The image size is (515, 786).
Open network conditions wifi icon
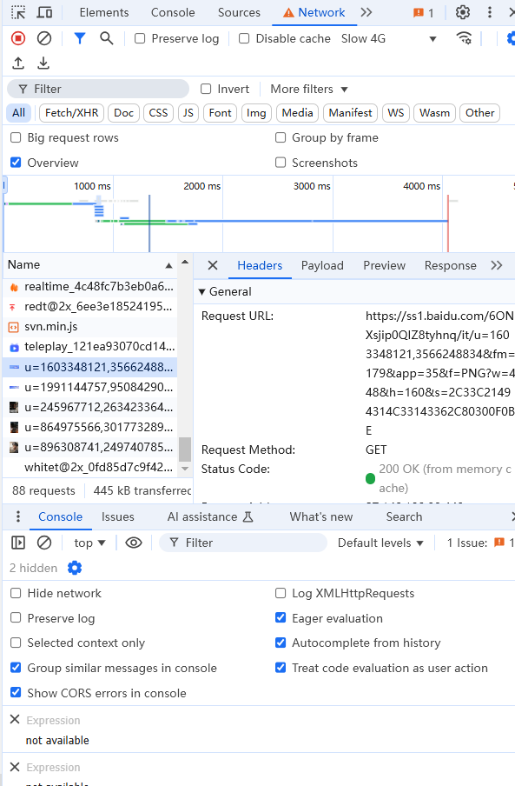pyautogui.click(x=465, y=38)
